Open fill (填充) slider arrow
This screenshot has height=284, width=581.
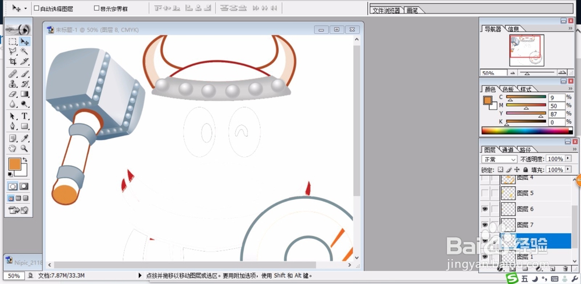(568, 170)
